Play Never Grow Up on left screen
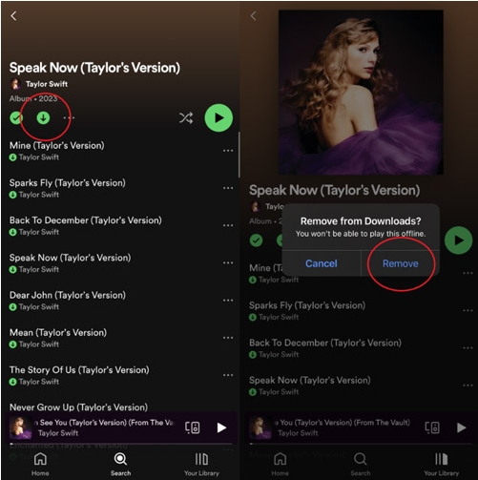The height and width of the screenshot is (480, 478). point(78,407)
